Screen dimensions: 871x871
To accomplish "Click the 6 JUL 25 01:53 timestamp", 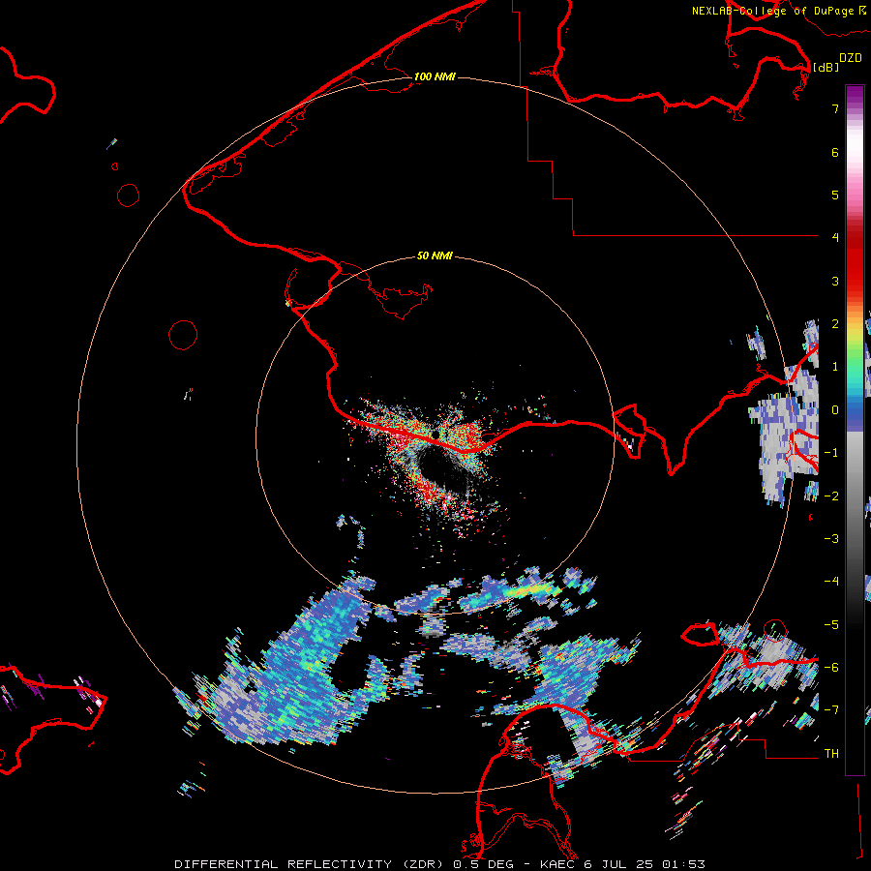I will [x=645, y=864].
